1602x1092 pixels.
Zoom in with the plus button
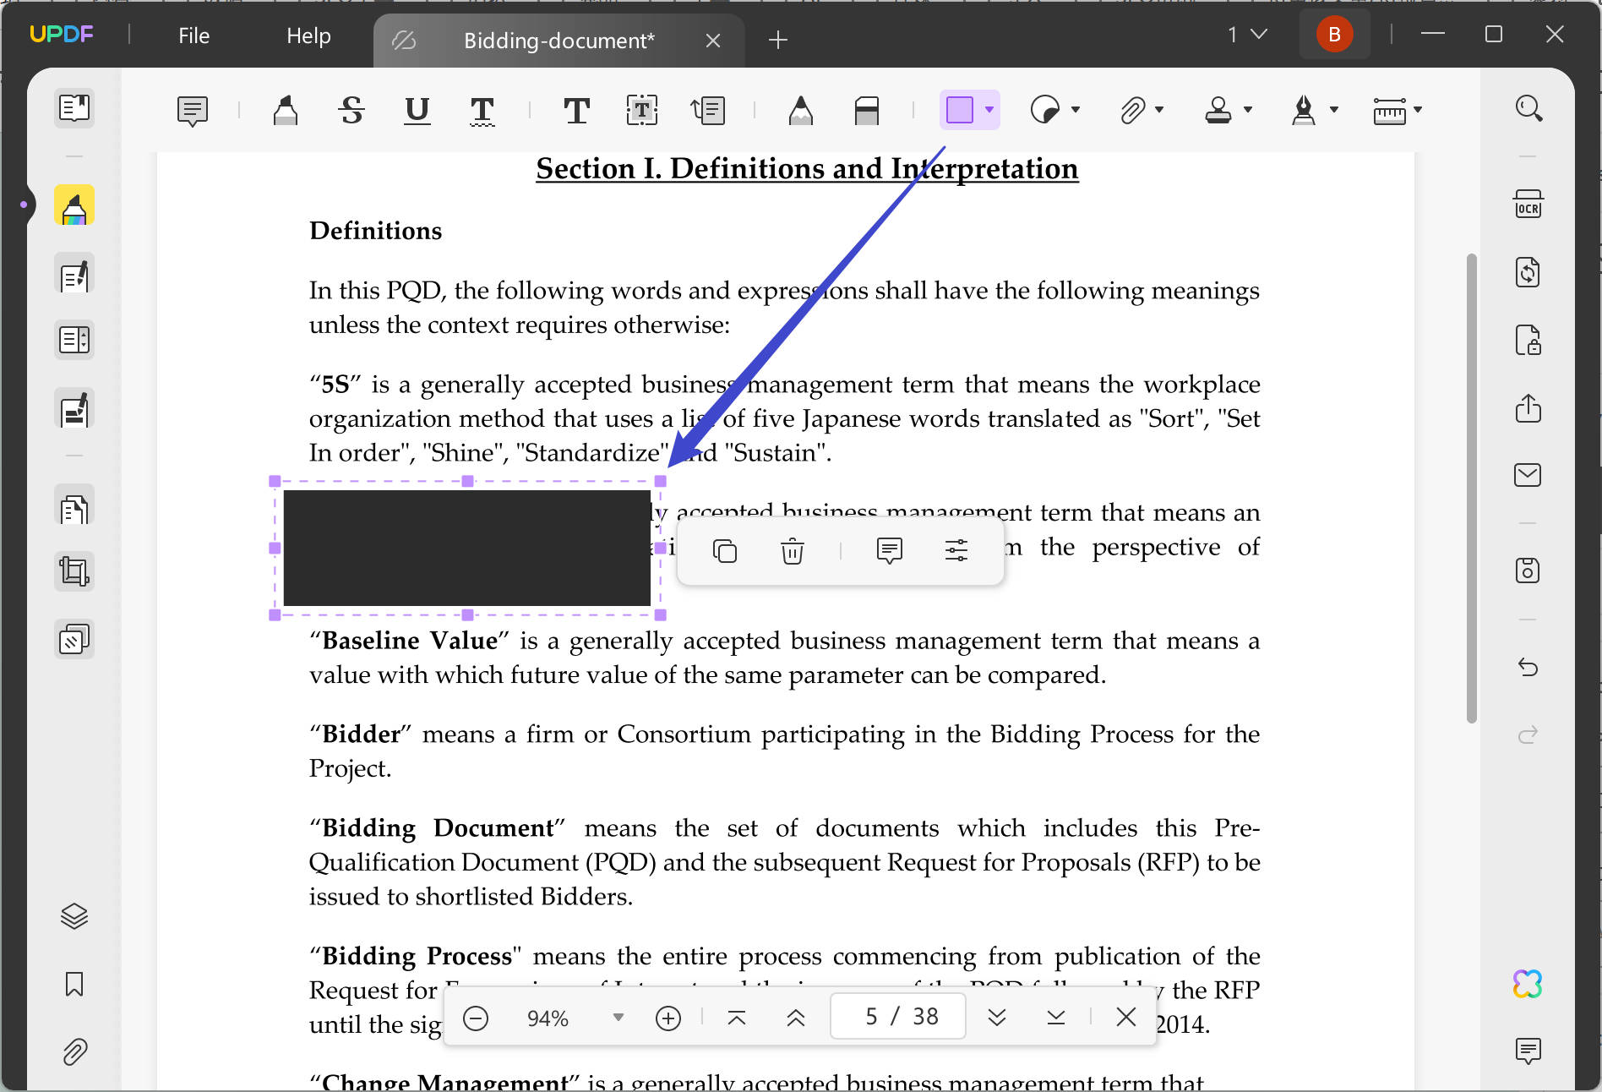click(668, 1017)
